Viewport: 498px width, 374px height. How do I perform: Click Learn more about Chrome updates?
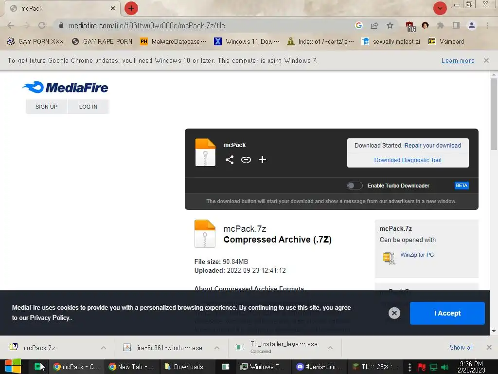(x=458, y=60)
